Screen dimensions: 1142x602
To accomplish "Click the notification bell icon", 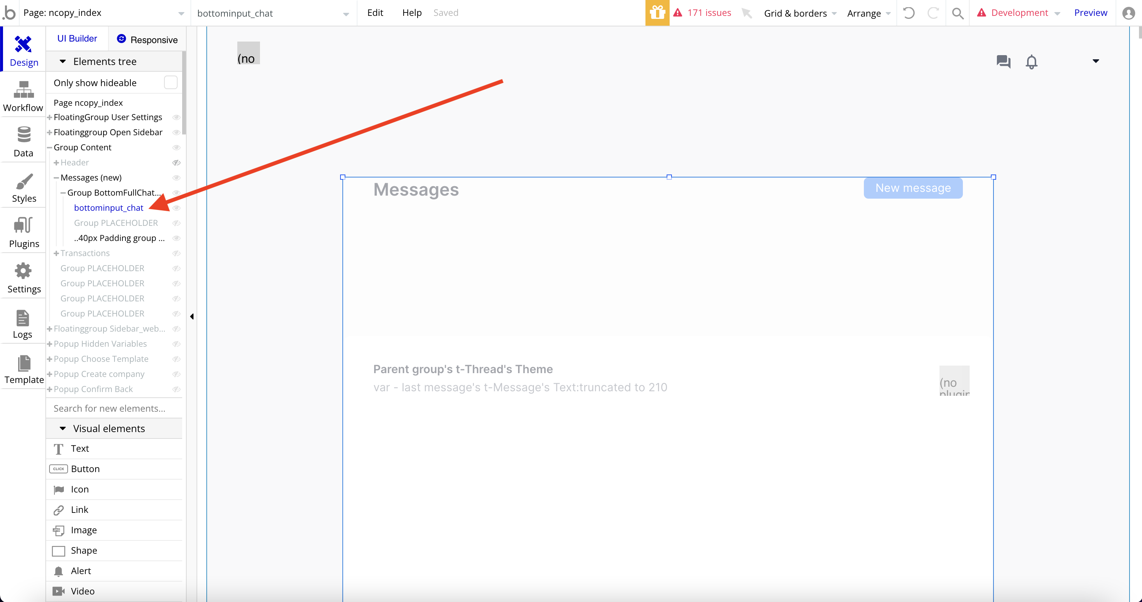I will click(1031, 62).
